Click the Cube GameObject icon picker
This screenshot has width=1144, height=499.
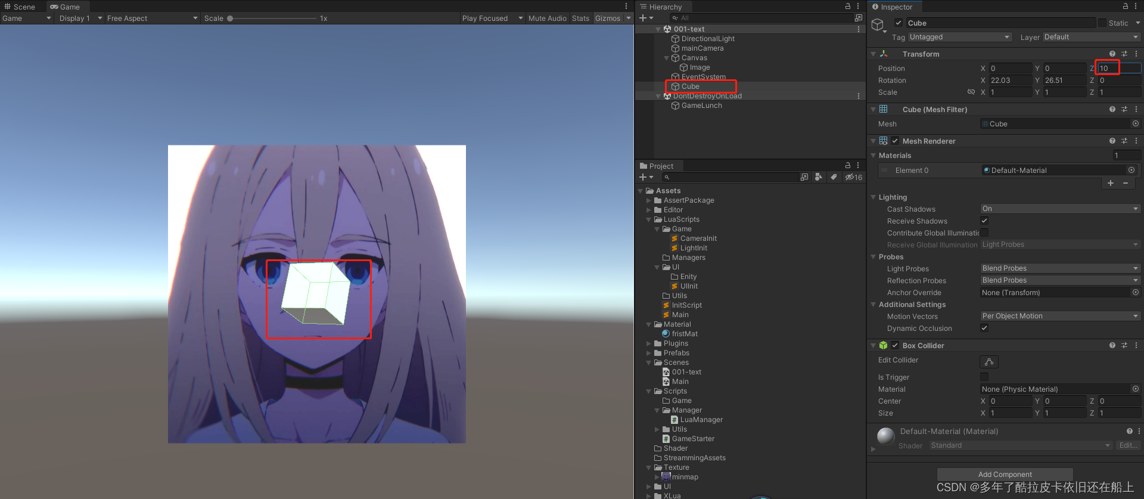point(880,25)
